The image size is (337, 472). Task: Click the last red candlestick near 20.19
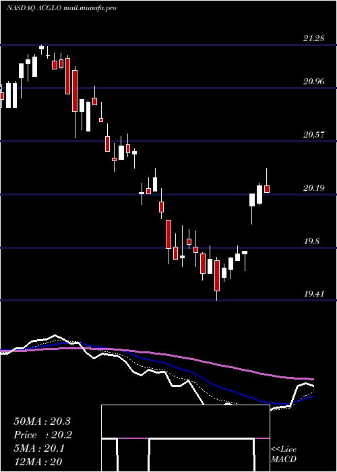coord(267,189)
